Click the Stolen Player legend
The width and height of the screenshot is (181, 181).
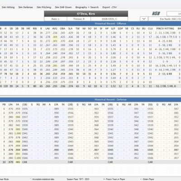pyautogui.click(x=148, y=179)
